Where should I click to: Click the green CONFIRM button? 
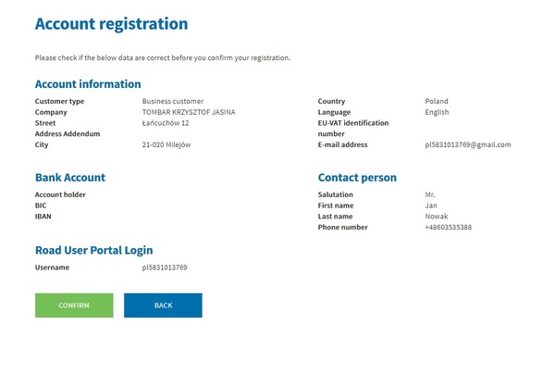click(x=74, y=305)
